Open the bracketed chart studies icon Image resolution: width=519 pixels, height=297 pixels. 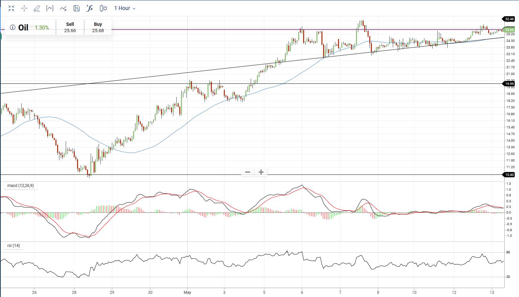click(50, 8)
